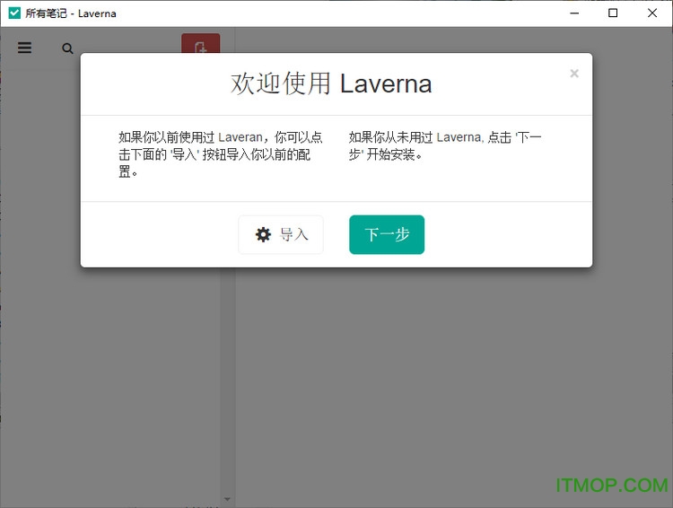
Task: Click the 欢迎使用 Laverna heading
Action: (331, 83)
